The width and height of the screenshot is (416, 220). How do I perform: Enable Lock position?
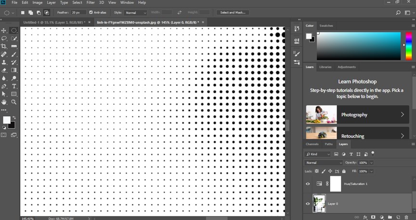click(x=330, y=171)
